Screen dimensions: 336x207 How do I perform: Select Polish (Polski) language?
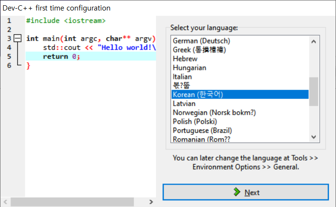[x=240, y=121]
